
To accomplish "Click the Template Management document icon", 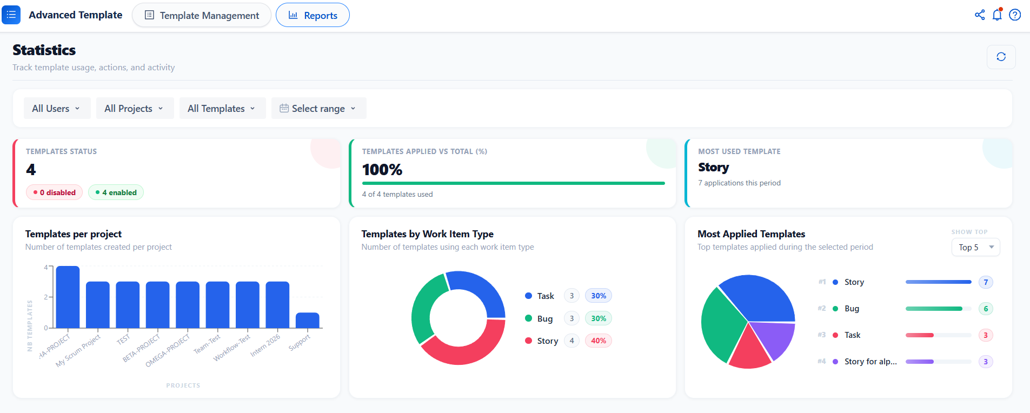I will coord(150,15).
